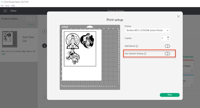Image resolution: width=200 pixels, height=108 pixels.
Task: Click the Add Bleed info icon
Action: pos(137,46)
